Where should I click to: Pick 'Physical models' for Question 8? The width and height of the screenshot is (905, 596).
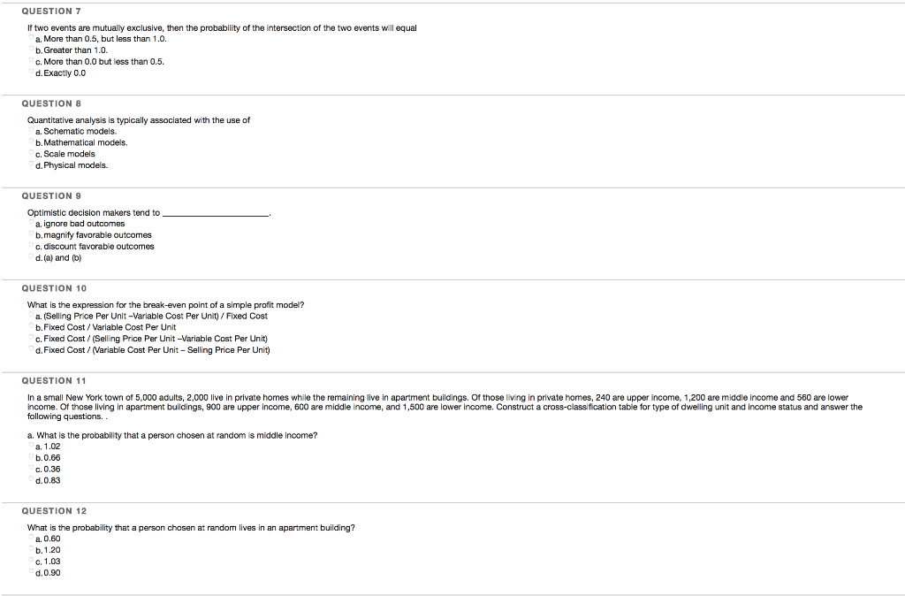click(x=29, y=165)
